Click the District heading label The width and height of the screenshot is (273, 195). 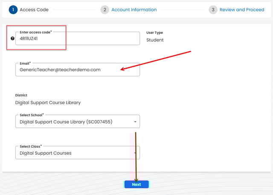coord(21,96)
